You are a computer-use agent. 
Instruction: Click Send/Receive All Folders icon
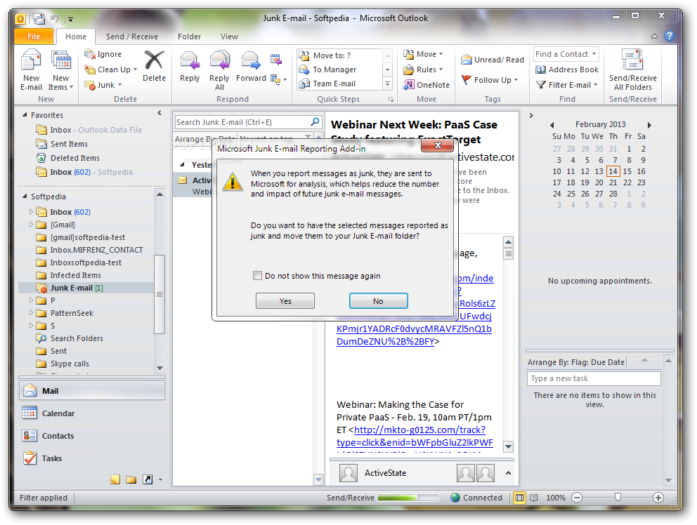[x=632, y=60]
